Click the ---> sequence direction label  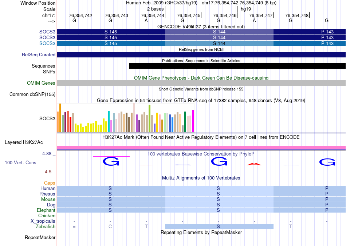[52, 21]
